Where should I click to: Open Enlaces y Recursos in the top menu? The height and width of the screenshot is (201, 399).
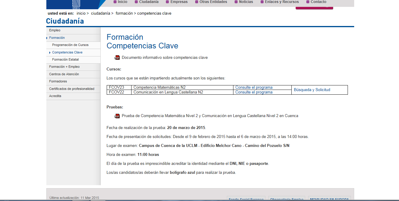tap(282, 2)
